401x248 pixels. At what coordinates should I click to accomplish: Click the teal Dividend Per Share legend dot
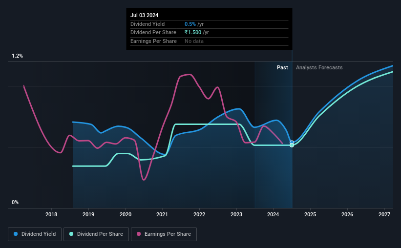pos(71,234)
